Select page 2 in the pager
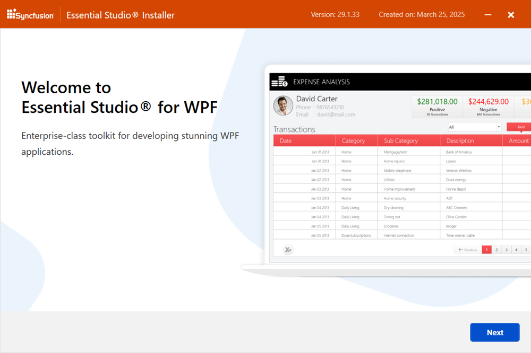 (496, 250)
